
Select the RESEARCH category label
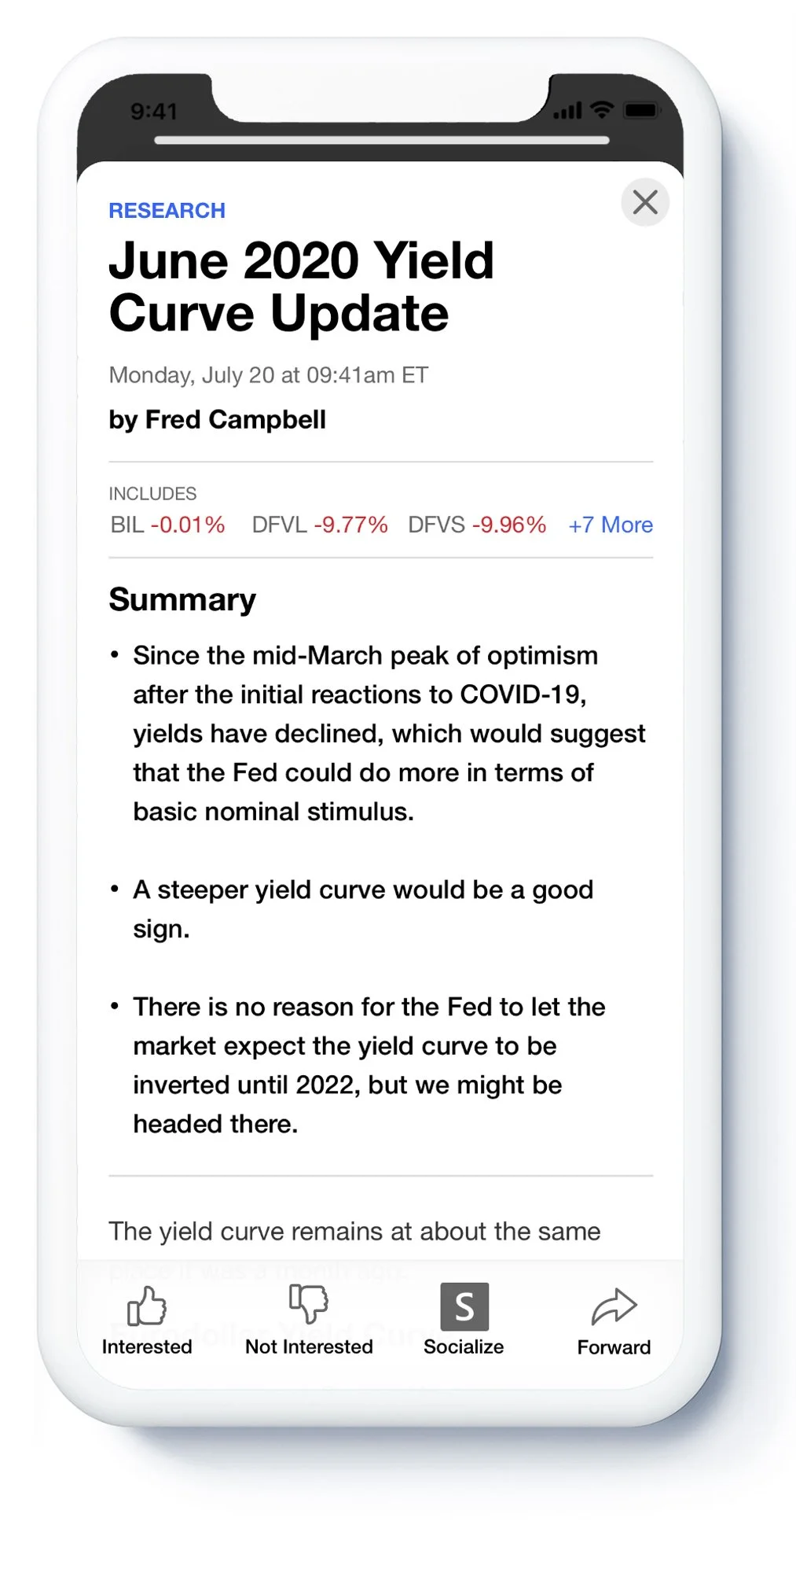(167, 211)
